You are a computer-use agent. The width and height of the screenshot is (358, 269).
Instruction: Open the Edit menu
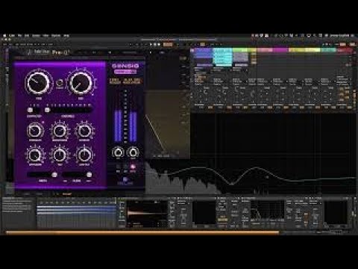tap(27, 36)
